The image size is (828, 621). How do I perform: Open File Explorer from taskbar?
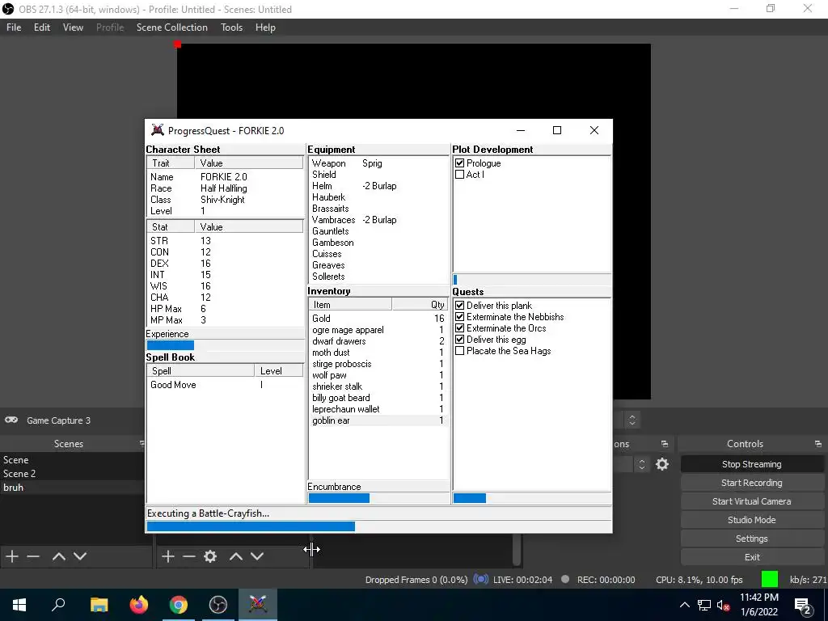click(99, 605)
